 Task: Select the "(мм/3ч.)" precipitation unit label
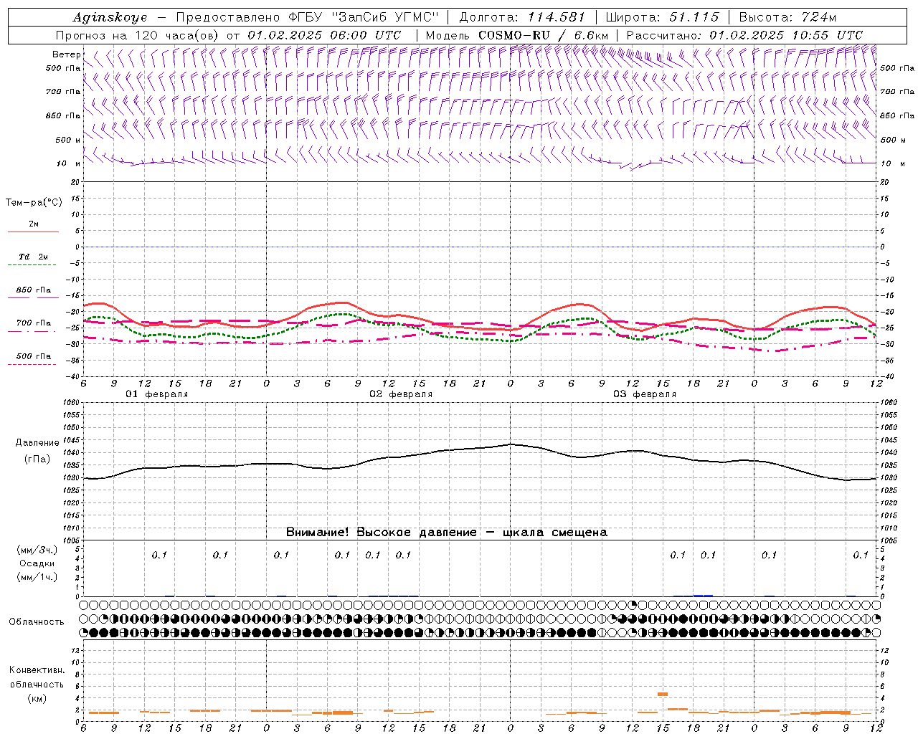pos(37,550)
